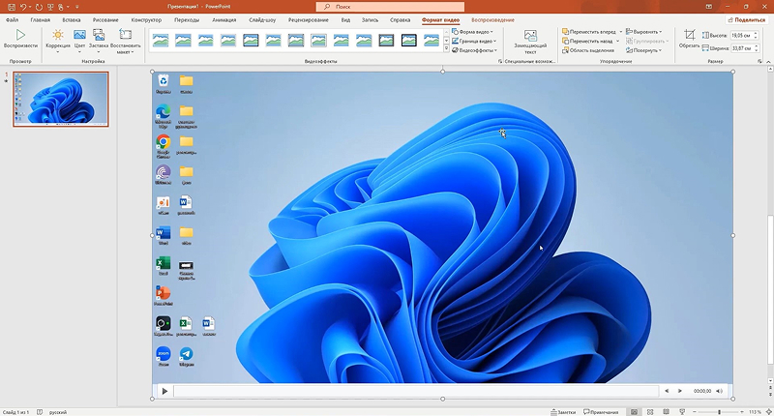Screen dimensions: 774x416
Task: Open the Коррекция brightness correction tool
Action: coord(58,35)
